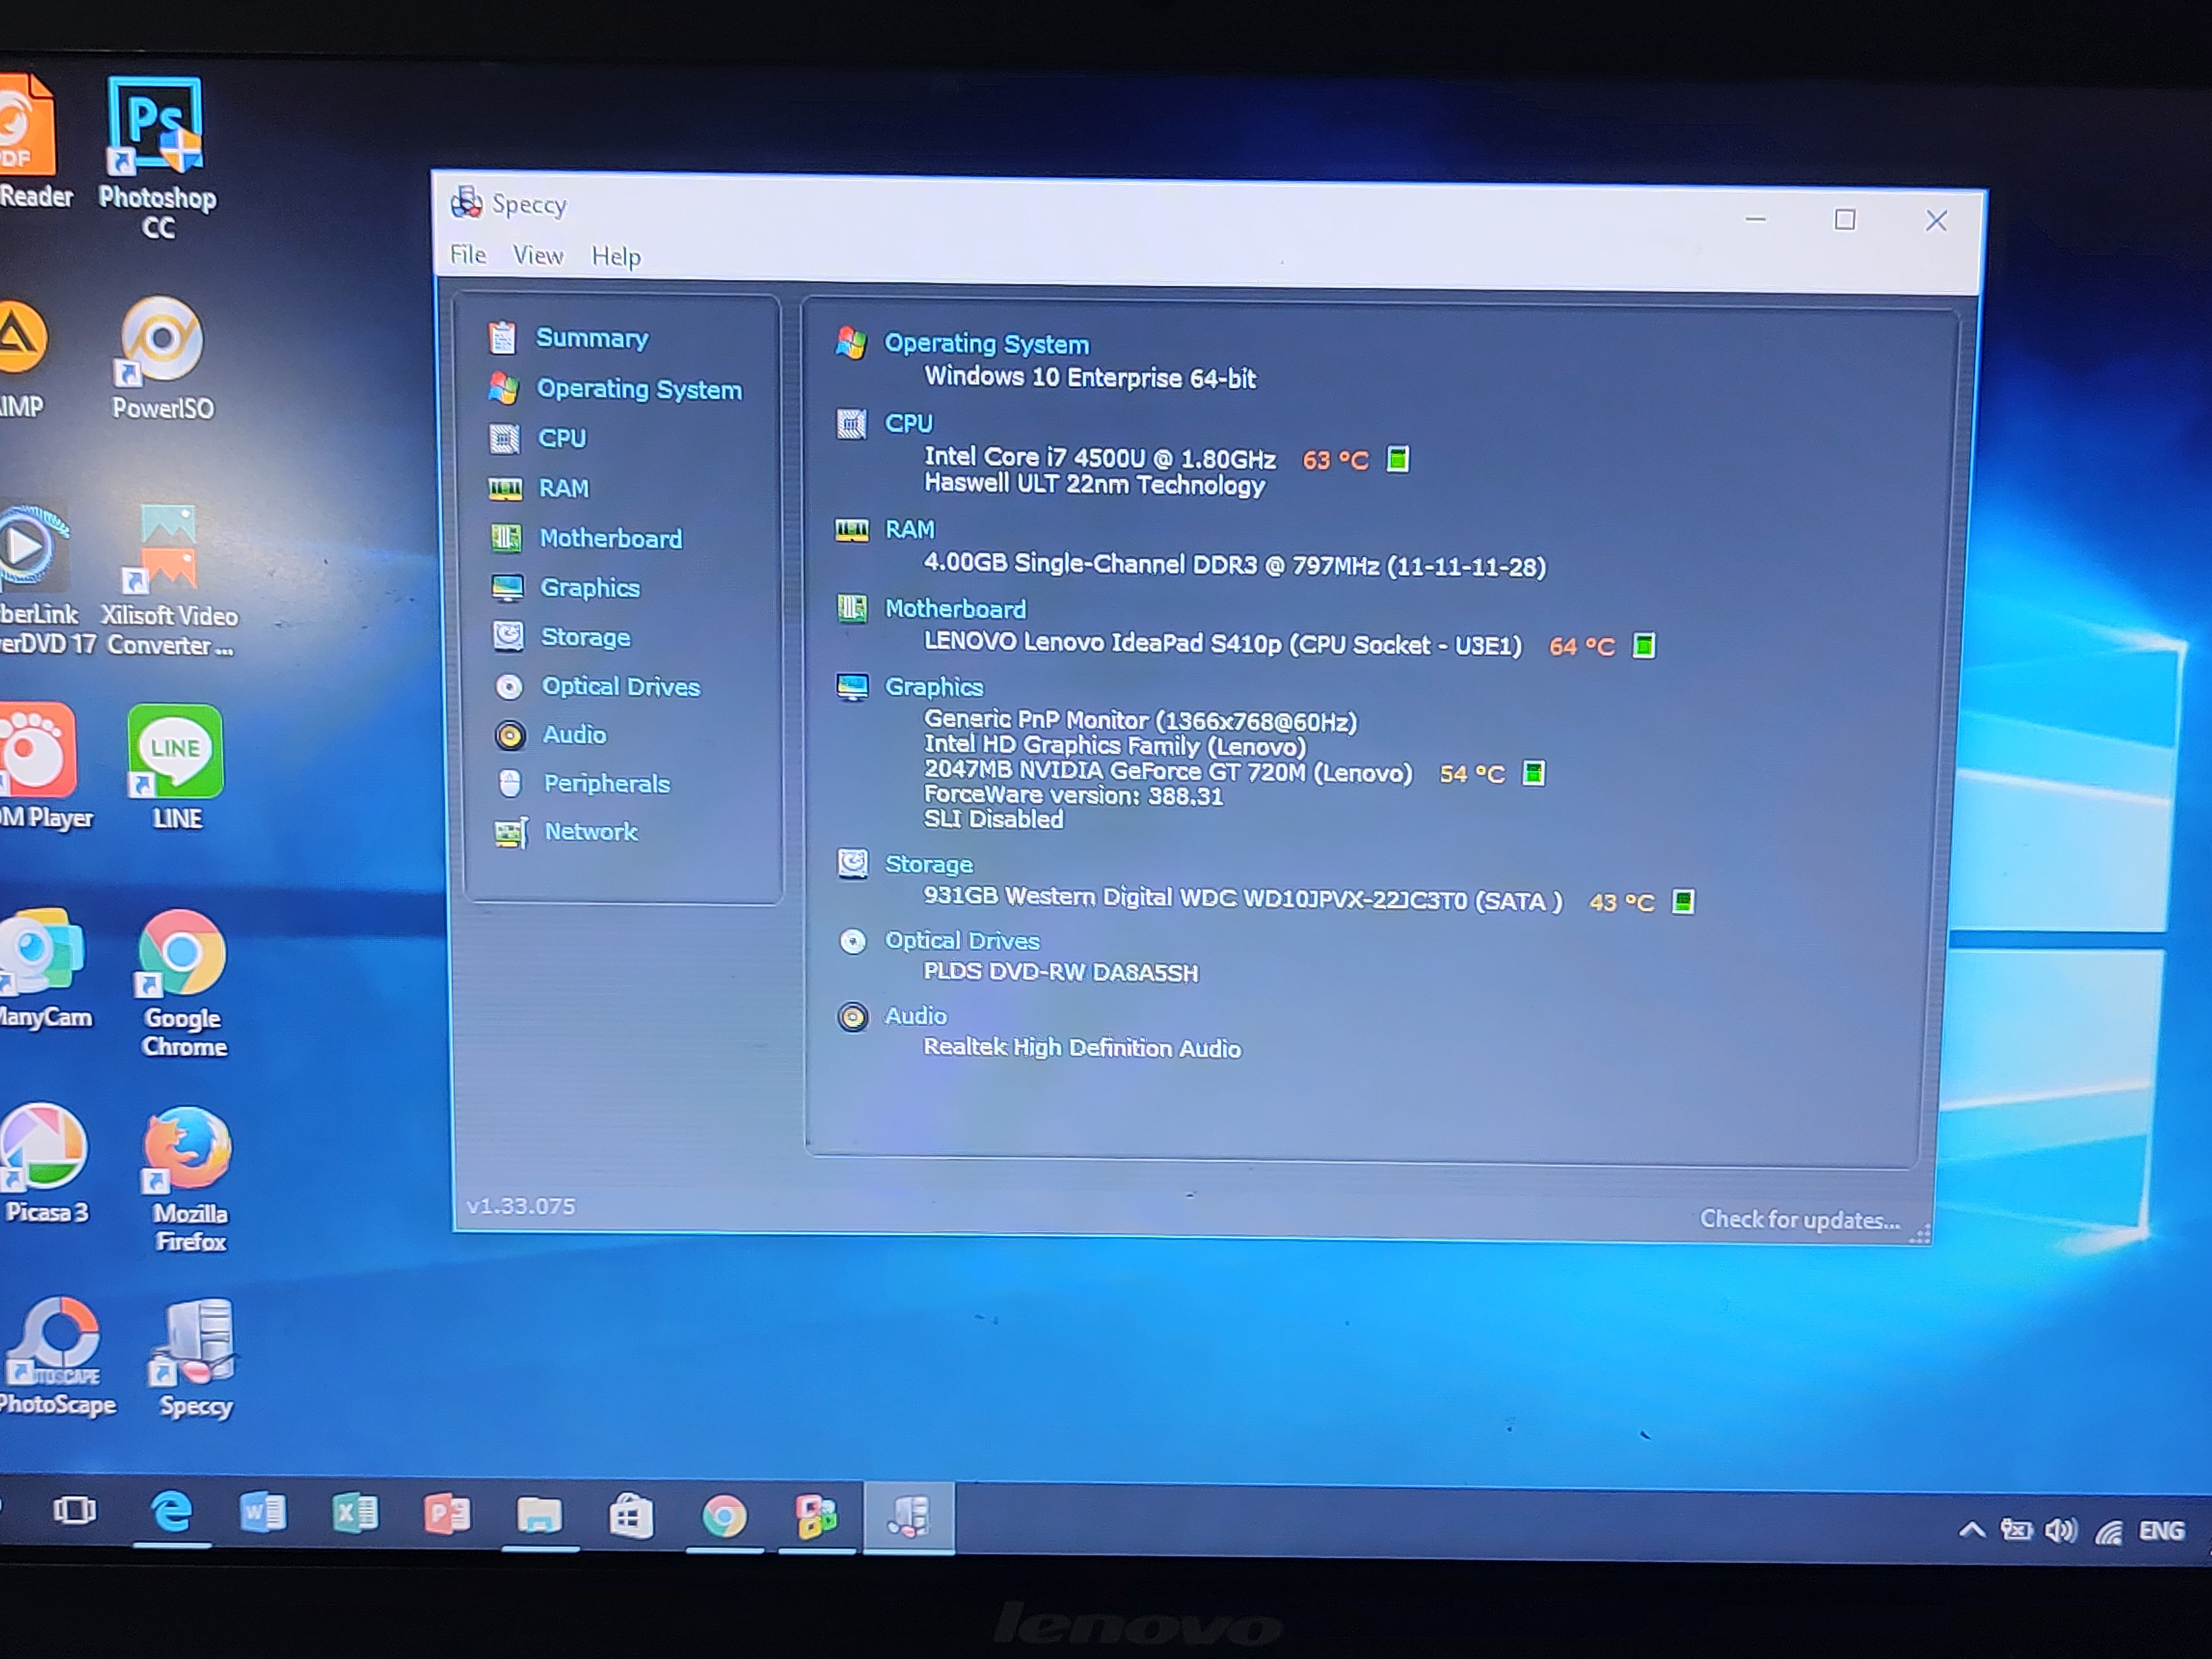Screen dimensions: 2212x1659
Task: Open Excel from the taskbar
Action: (355, 1513)
